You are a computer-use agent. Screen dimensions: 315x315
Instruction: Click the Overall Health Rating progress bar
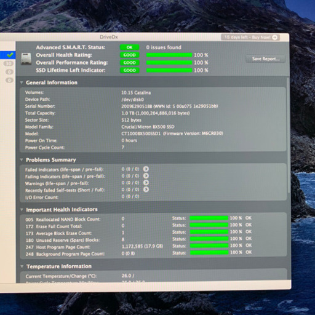[169, 55]
